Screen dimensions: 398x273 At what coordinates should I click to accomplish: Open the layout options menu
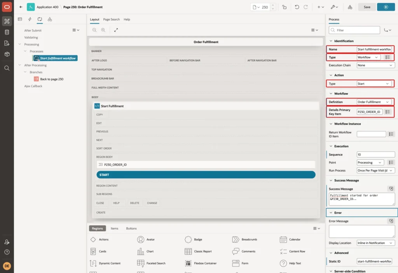pos(314,30)
